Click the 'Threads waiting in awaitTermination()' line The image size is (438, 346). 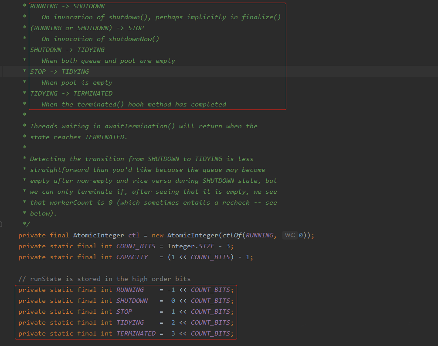click(143, 126)
